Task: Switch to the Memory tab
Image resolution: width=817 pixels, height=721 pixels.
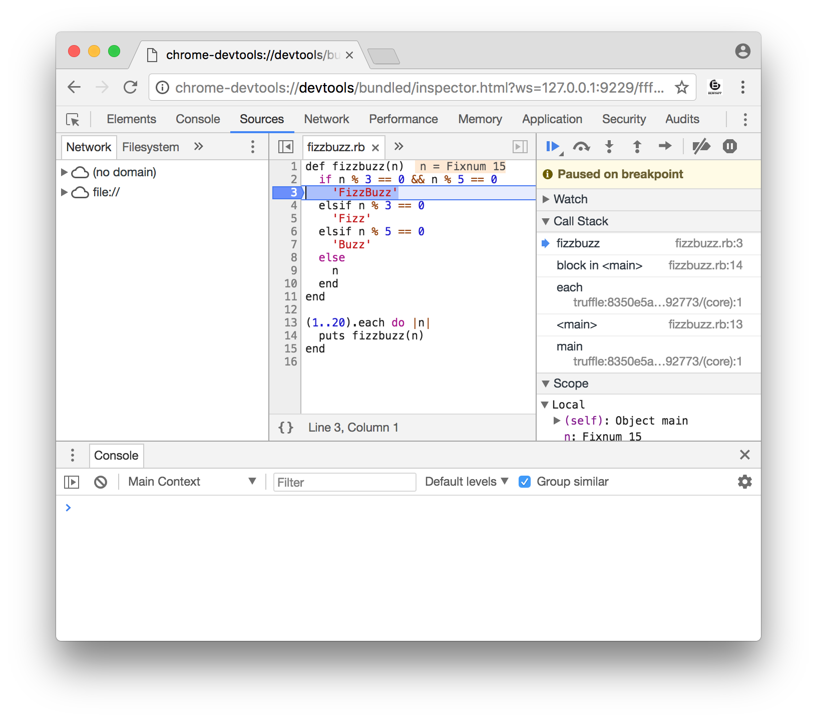Action: [x=479, y=119]
